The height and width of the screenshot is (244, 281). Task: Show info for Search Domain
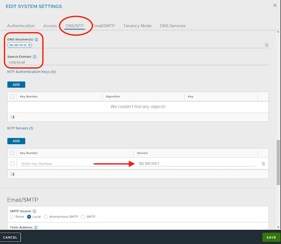coord(35,57)
